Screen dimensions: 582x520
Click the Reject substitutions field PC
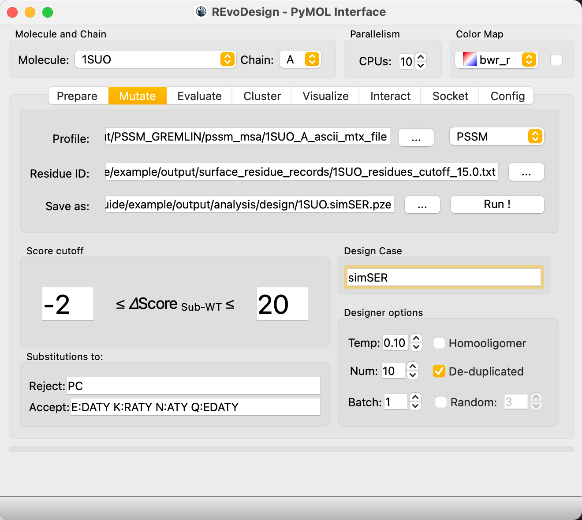pyautogui.click(x=194, y=386)
